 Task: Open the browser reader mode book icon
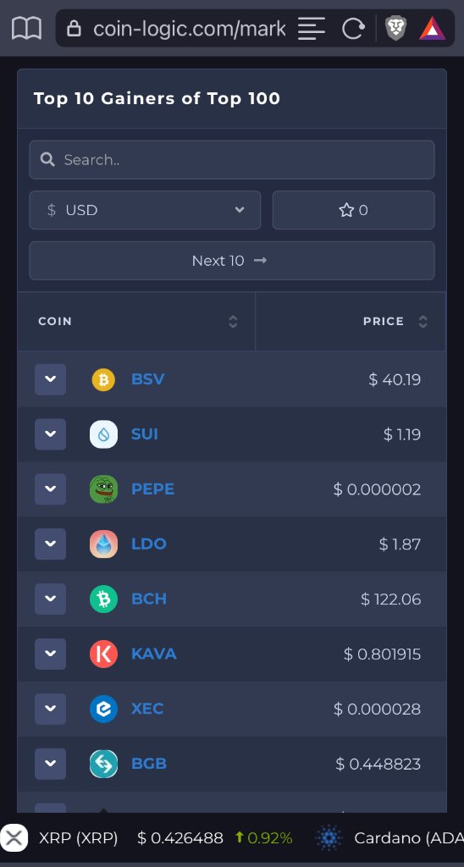[x=26, y=28]
